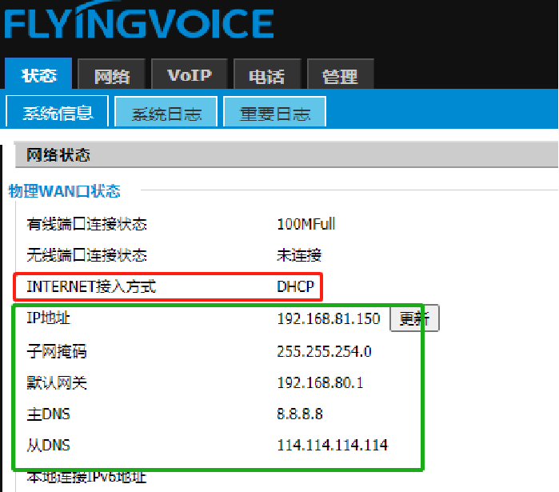The height and width of the screenshot is (492, 559).
Task: Click the 未连接 wireless port status
Action: coord(298,255)
